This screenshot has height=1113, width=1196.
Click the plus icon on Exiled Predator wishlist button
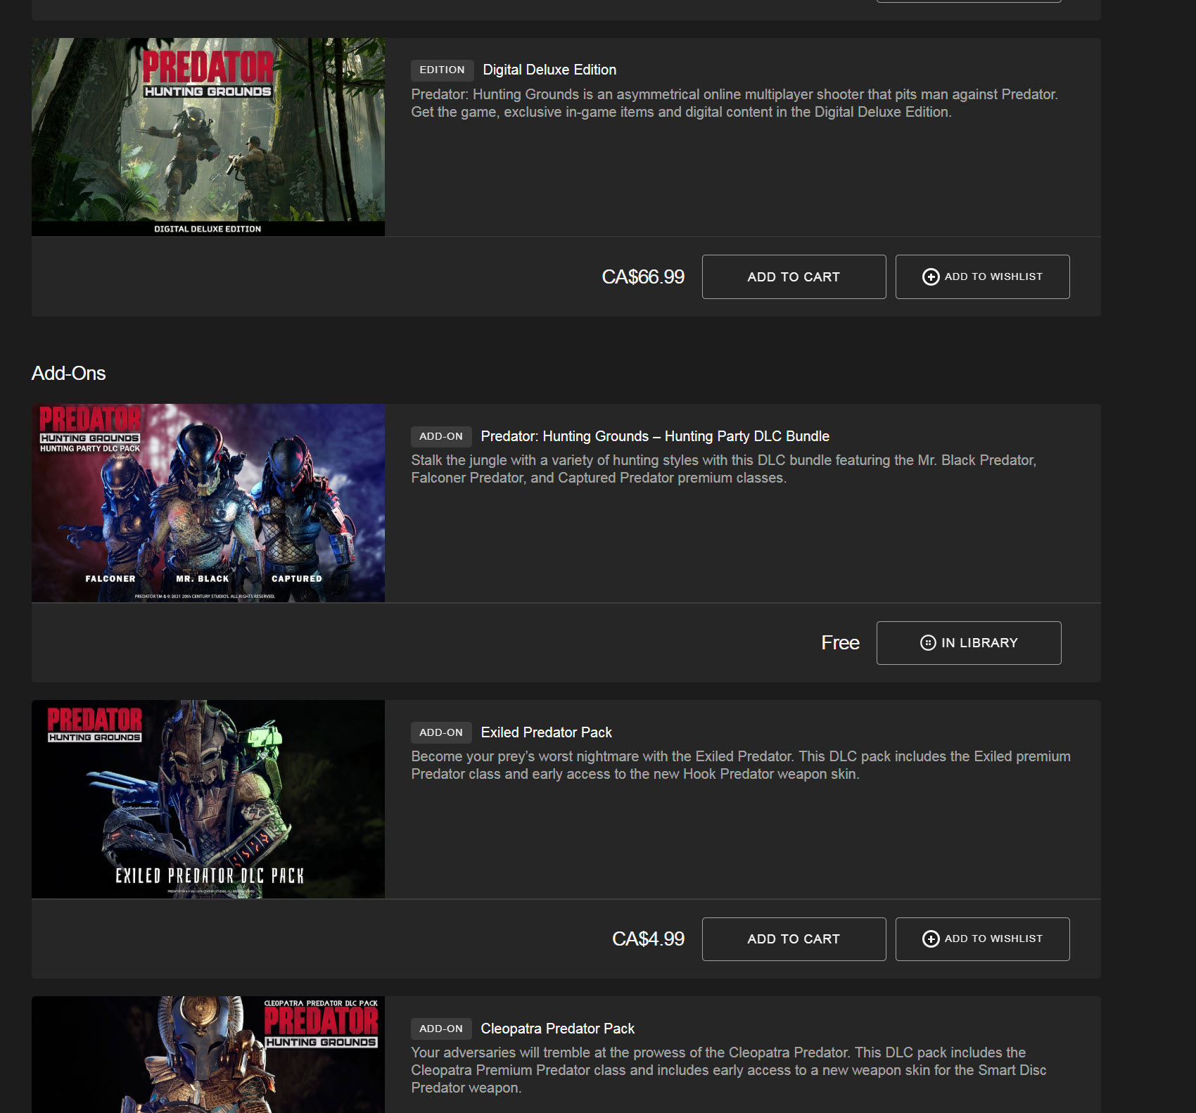(930, 939)
